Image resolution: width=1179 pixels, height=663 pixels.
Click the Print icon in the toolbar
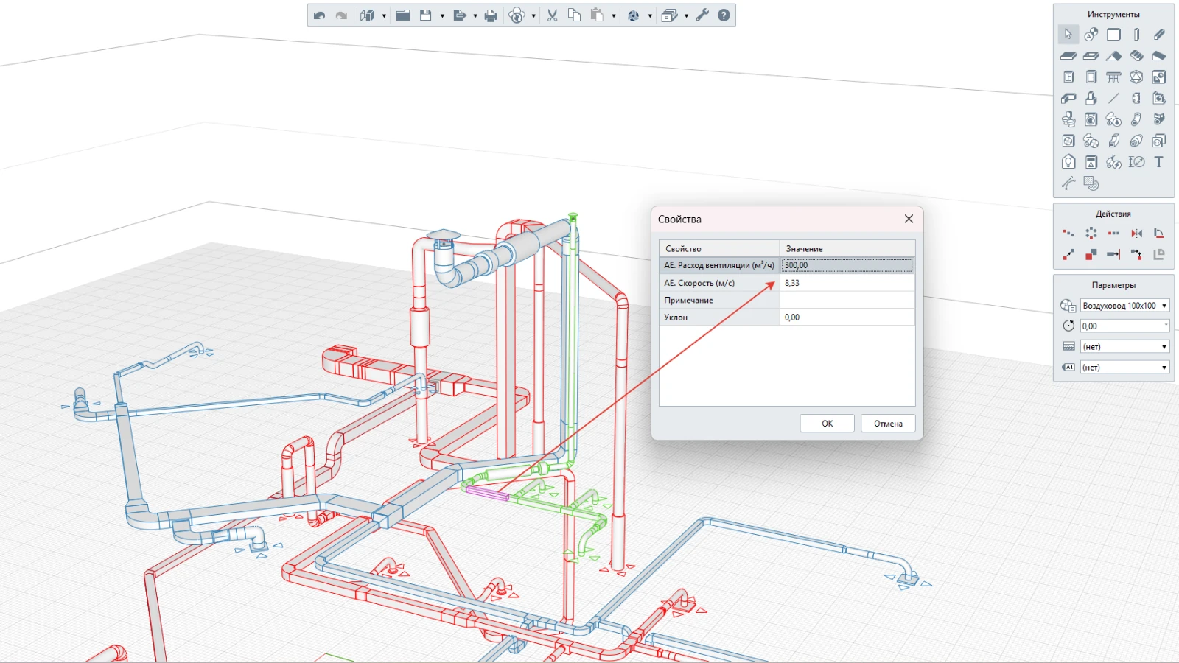[491, 15]
